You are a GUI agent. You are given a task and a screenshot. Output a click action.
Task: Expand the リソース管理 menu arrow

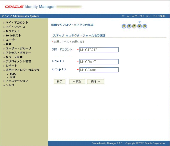click(4, 57)
